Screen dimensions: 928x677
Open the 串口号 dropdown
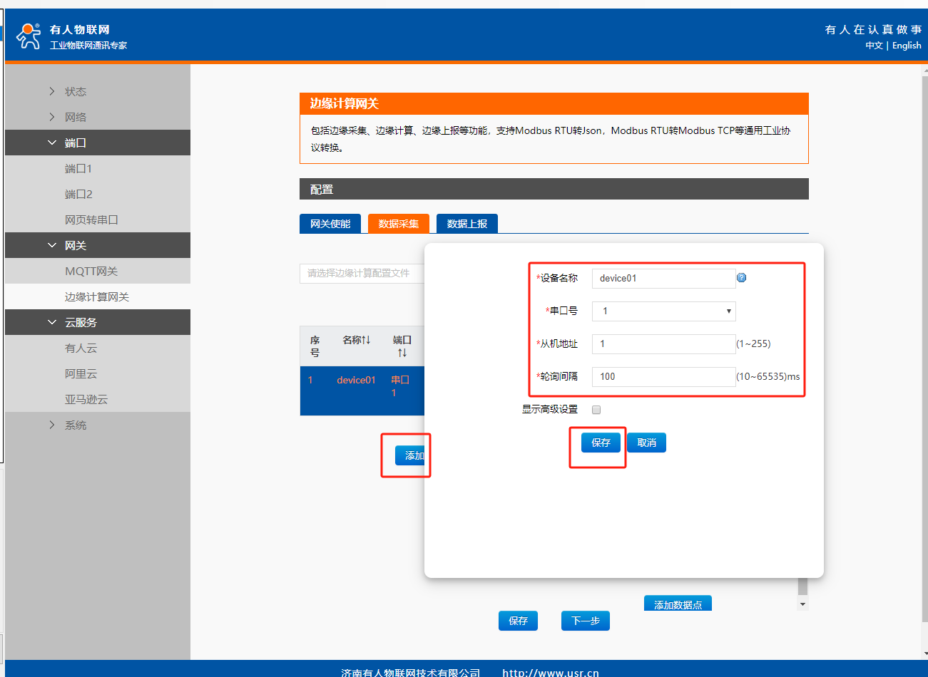point(663,311)
